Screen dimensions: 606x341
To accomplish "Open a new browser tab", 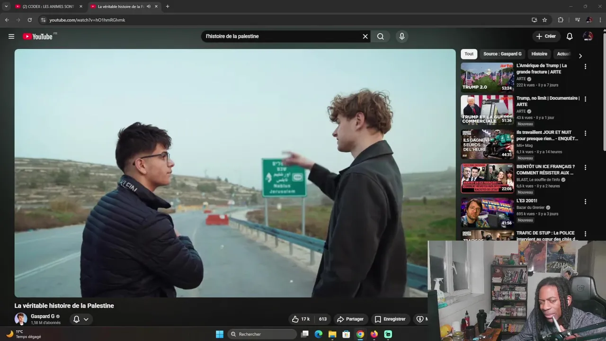I will [167, 7].
